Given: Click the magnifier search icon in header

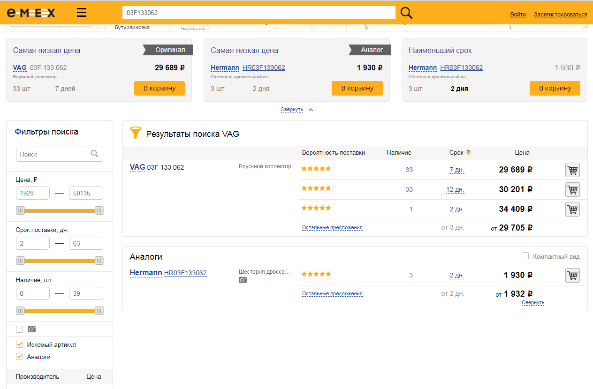Looking at the screenshot, I should pyautogui.click(x=407, y=13).
